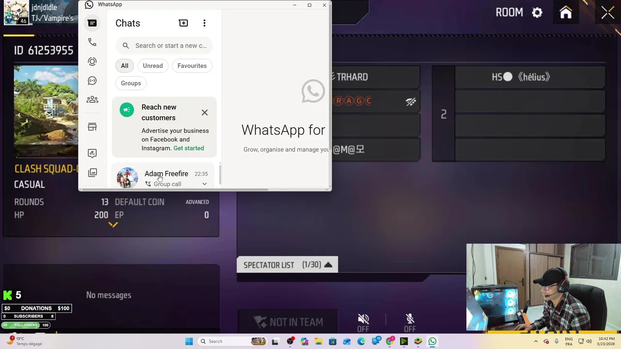
Task: Open the ROOM settings gear in the game
Action: (x=537, y=13)
